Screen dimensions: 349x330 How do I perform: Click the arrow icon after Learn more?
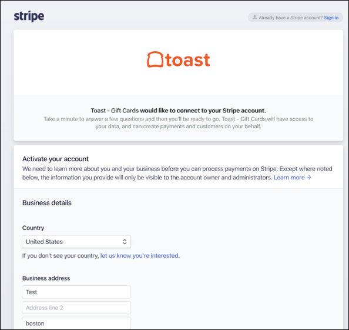(x=309, y=178)
